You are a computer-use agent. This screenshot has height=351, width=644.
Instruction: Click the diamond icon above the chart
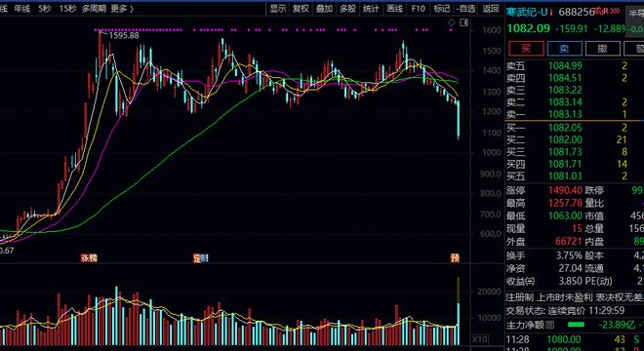click(452, 22)
